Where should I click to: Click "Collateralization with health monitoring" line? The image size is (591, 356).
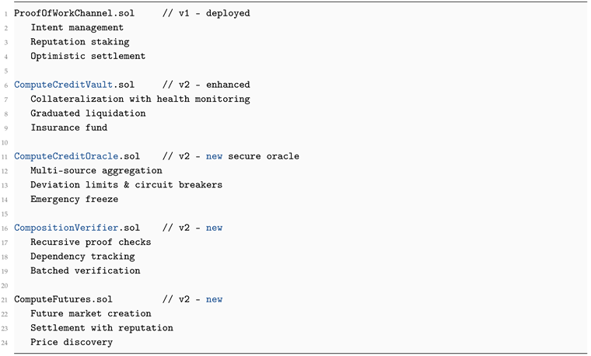coord(140,99)
